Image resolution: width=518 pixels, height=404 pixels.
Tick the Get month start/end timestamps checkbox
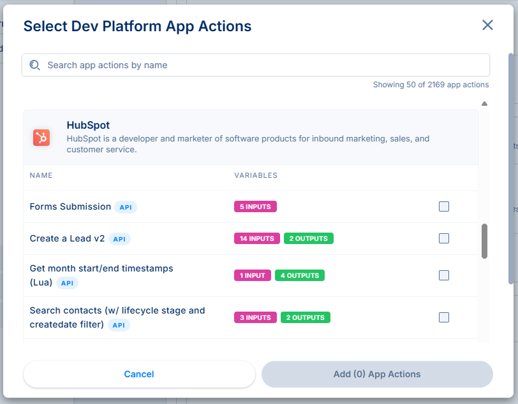tap(444, 275)
